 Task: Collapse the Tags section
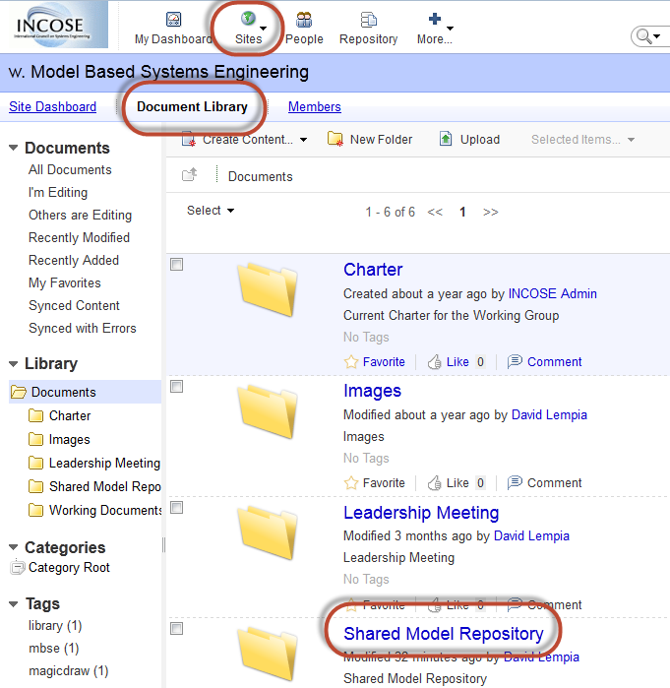(14, 604)
